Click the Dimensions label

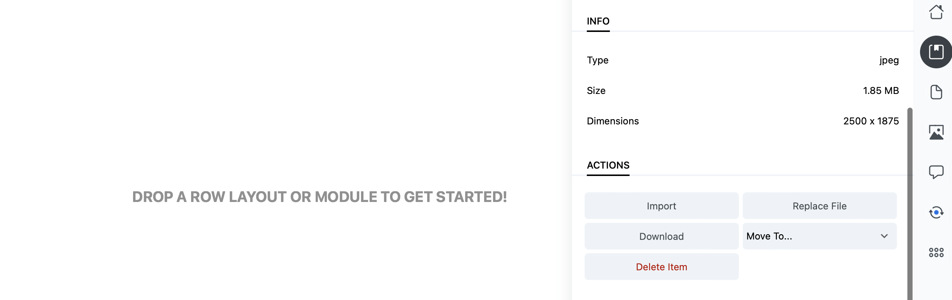[612, 121]
